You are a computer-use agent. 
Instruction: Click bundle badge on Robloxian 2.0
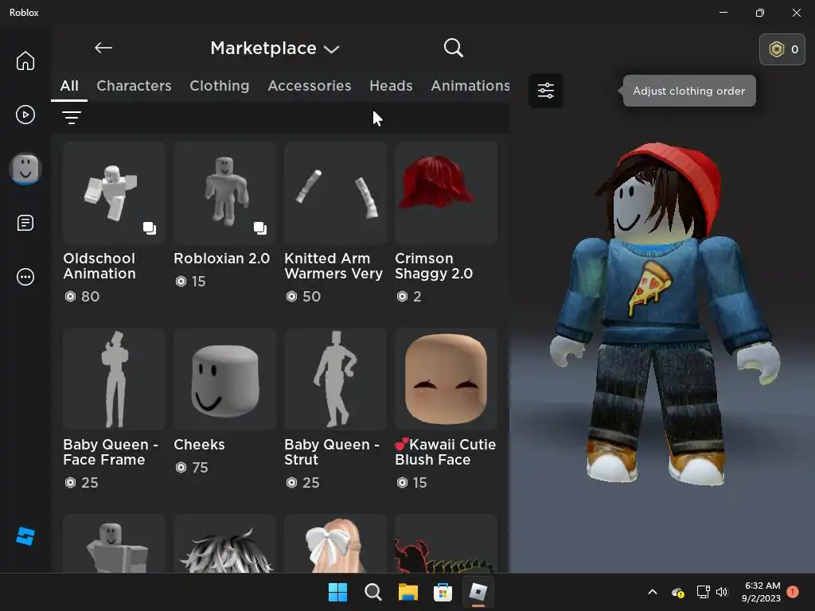click(x=260, y=228)
